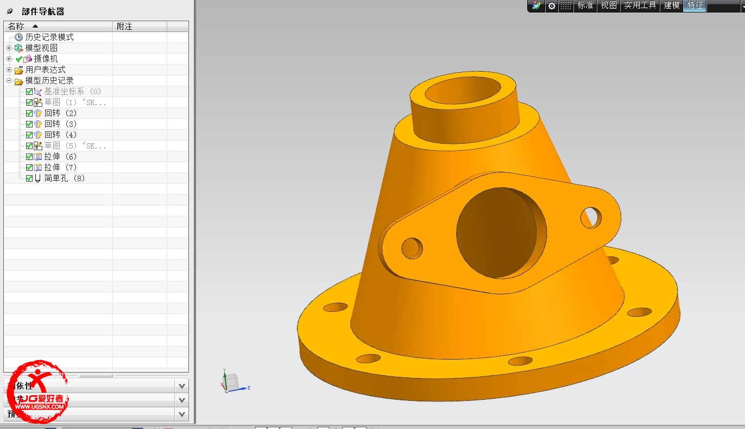Collapse the 模型历史记录 tree node
Image resolution: width=745 pixels, height=429 pixels.
point(9,80)
